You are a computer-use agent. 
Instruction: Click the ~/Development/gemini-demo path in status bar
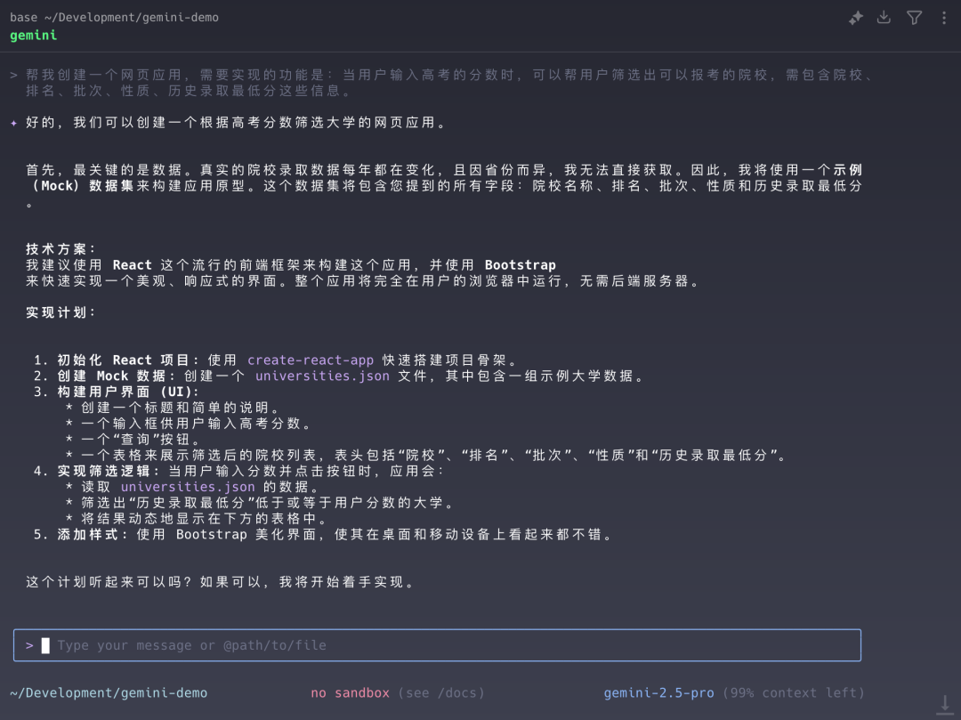[x=109, y=692]
